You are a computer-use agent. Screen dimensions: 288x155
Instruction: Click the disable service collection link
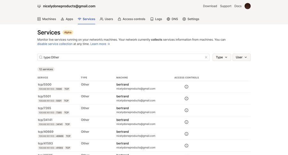pyautogui.click(x=55, y=44)
